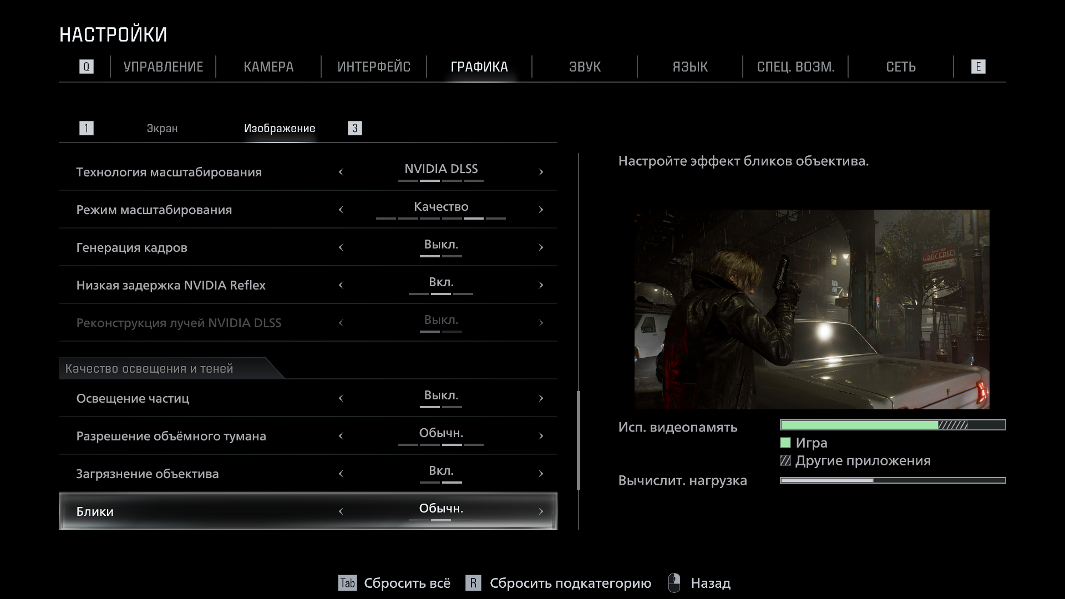Toggle Загрязнение объектива with left arrow

(x=341, y=474)
